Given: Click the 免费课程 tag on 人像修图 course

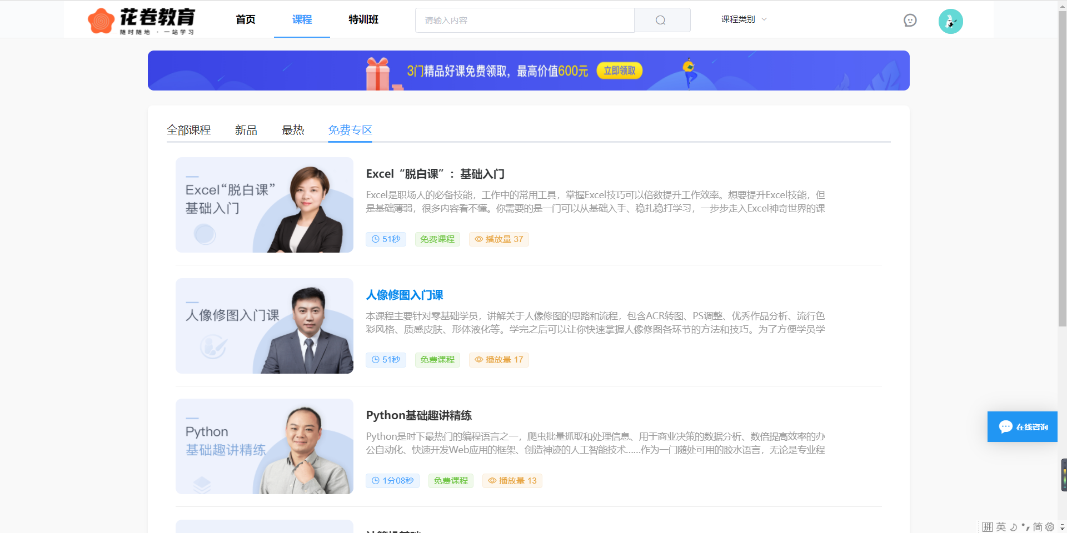Looking at the screenshot, I should coord(437,360).
